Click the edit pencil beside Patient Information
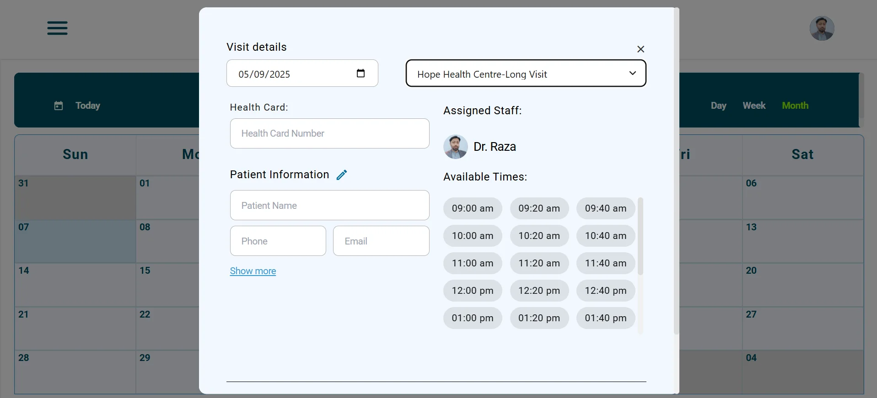The width and height of the screenshot is (877, 398). click(x=342, y=175)
